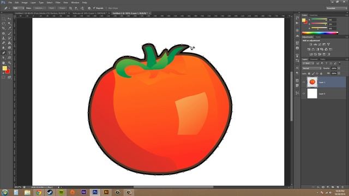Open path arrangement icon in options bar
Image resolution: width=349 pixels, height=196 pixels.
point(82,8)
